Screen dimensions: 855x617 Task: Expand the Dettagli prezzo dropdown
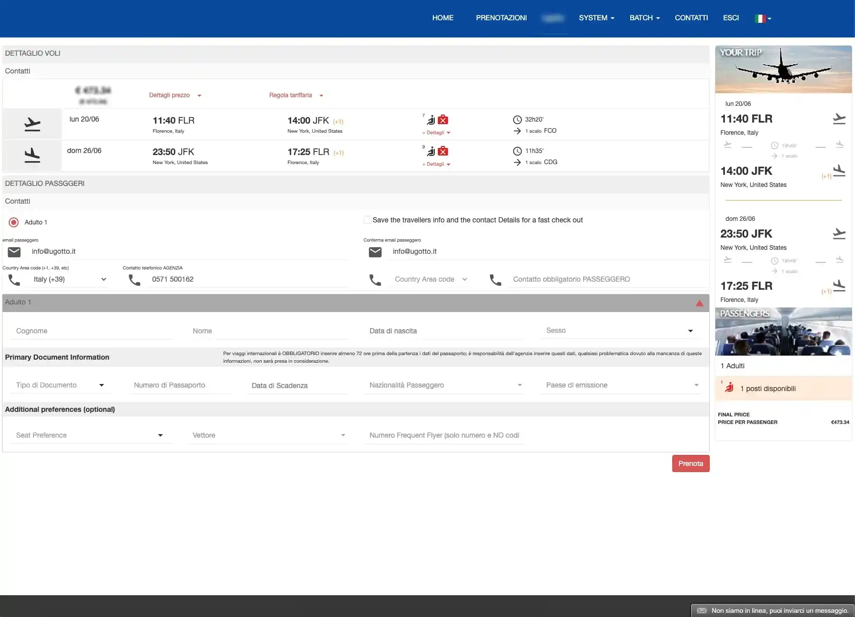[175, 95]
